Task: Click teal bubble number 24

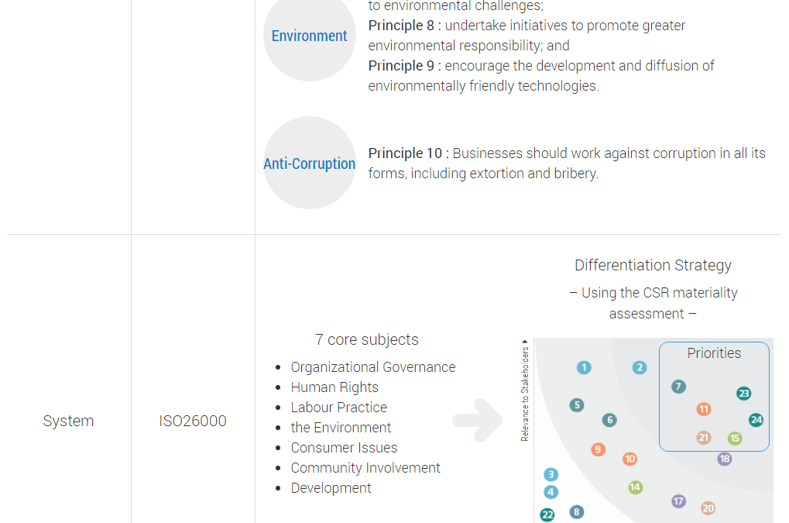Action: click(756, 420)
